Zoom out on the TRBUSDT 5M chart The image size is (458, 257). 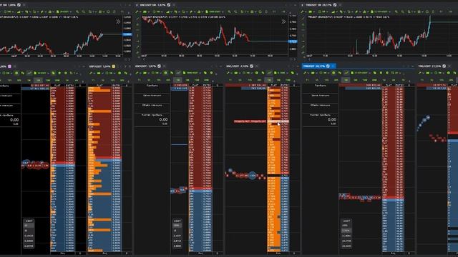402,11
